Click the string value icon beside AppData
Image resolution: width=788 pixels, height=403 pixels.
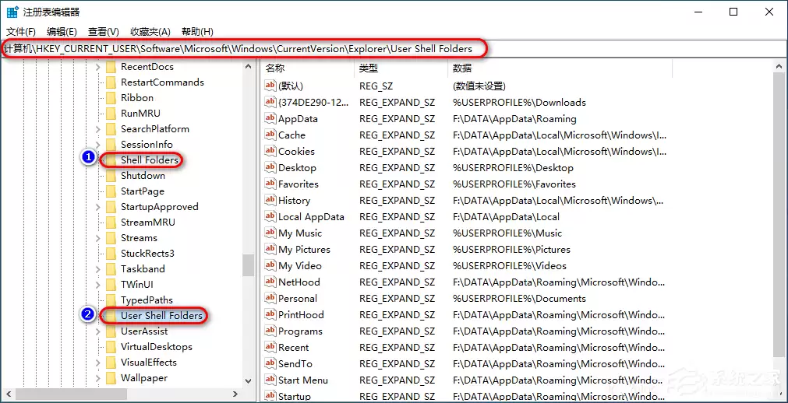tap(270, 119)
